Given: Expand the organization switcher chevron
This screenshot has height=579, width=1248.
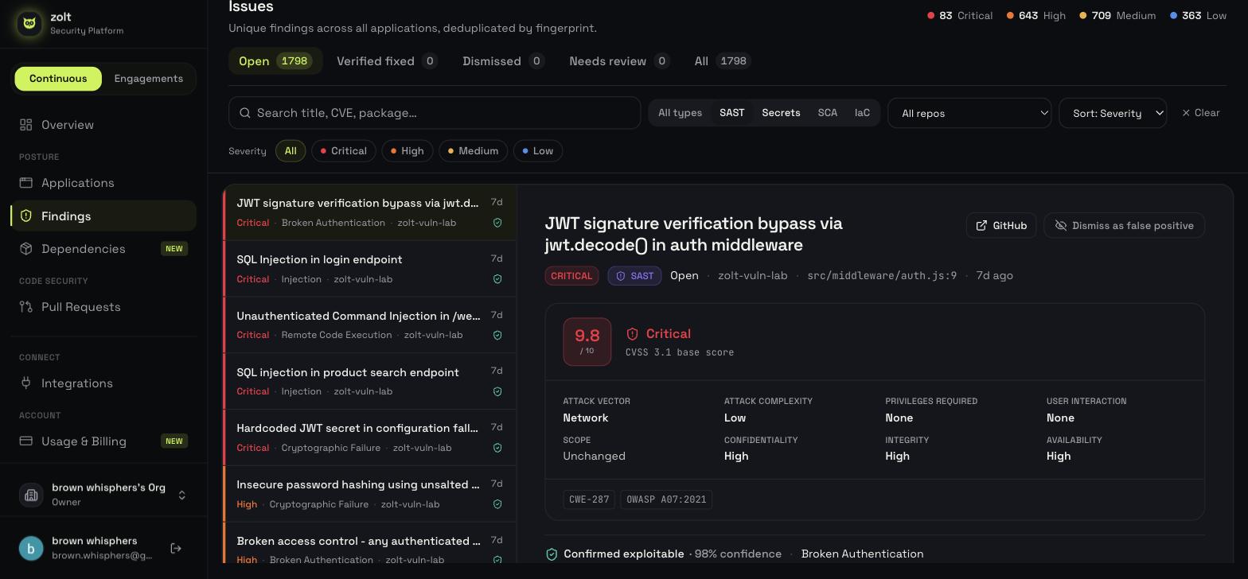Looking at the screenshot, I should pos(181,495).
